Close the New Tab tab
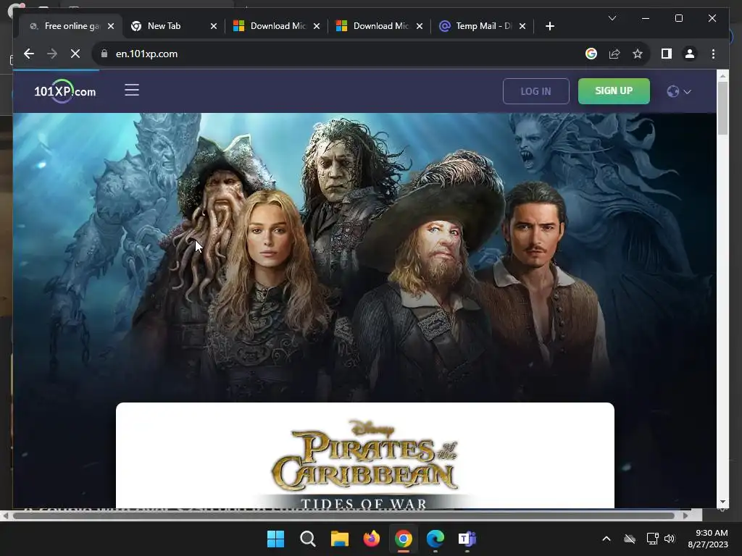This screenshot has width=742, height=556. [214, 26]
